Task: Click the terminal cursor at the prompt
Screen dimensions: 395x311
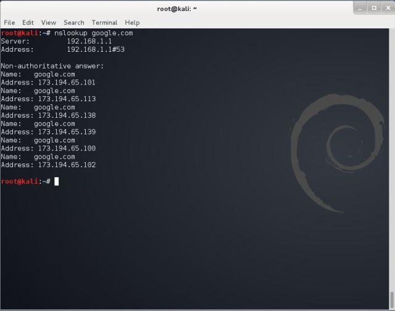Action: (x=56, y=181)
